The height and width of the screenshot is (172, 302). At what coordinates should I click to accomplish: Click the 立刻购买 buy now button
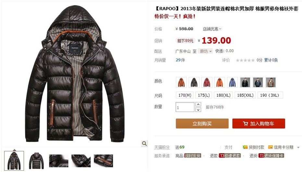(x=202, y=123)
